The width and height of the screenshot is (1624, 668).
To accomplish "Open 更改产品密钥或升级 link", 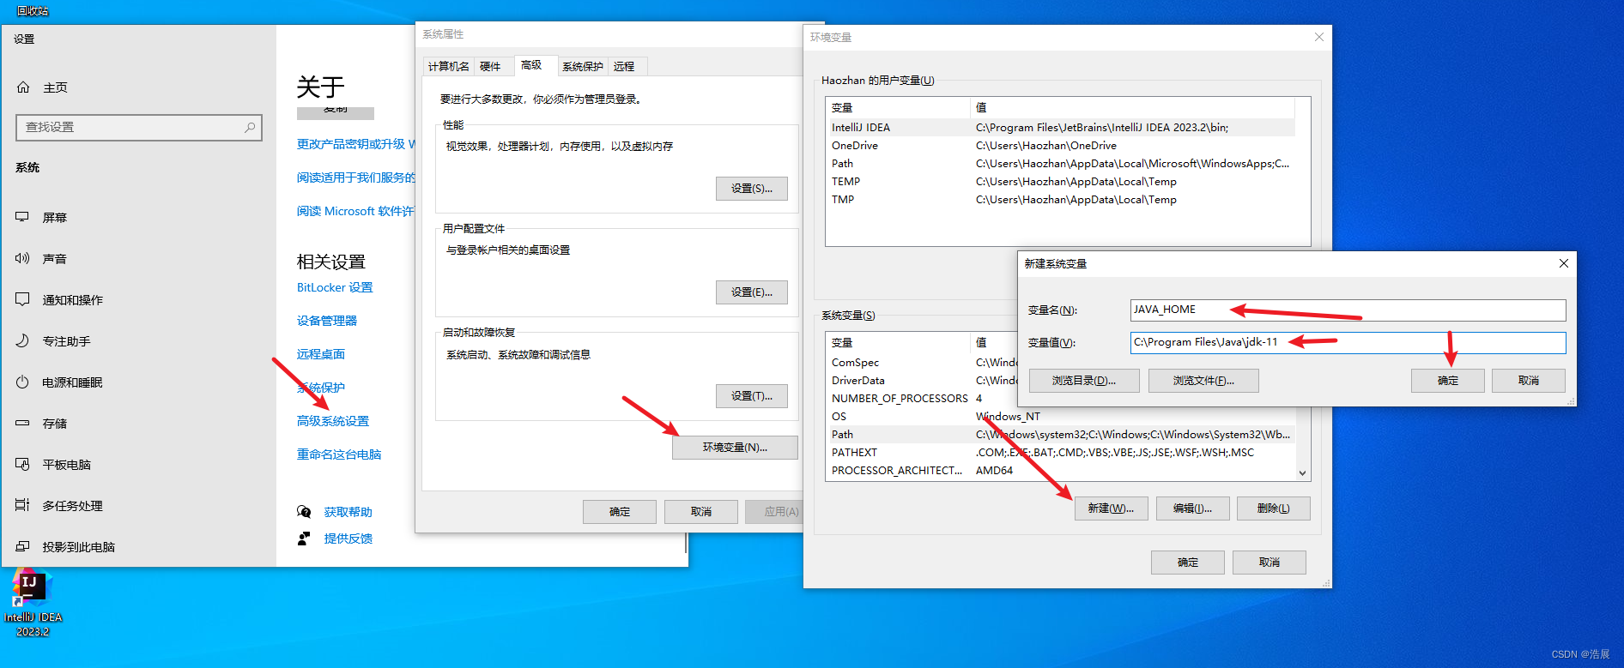I will 355,144.
